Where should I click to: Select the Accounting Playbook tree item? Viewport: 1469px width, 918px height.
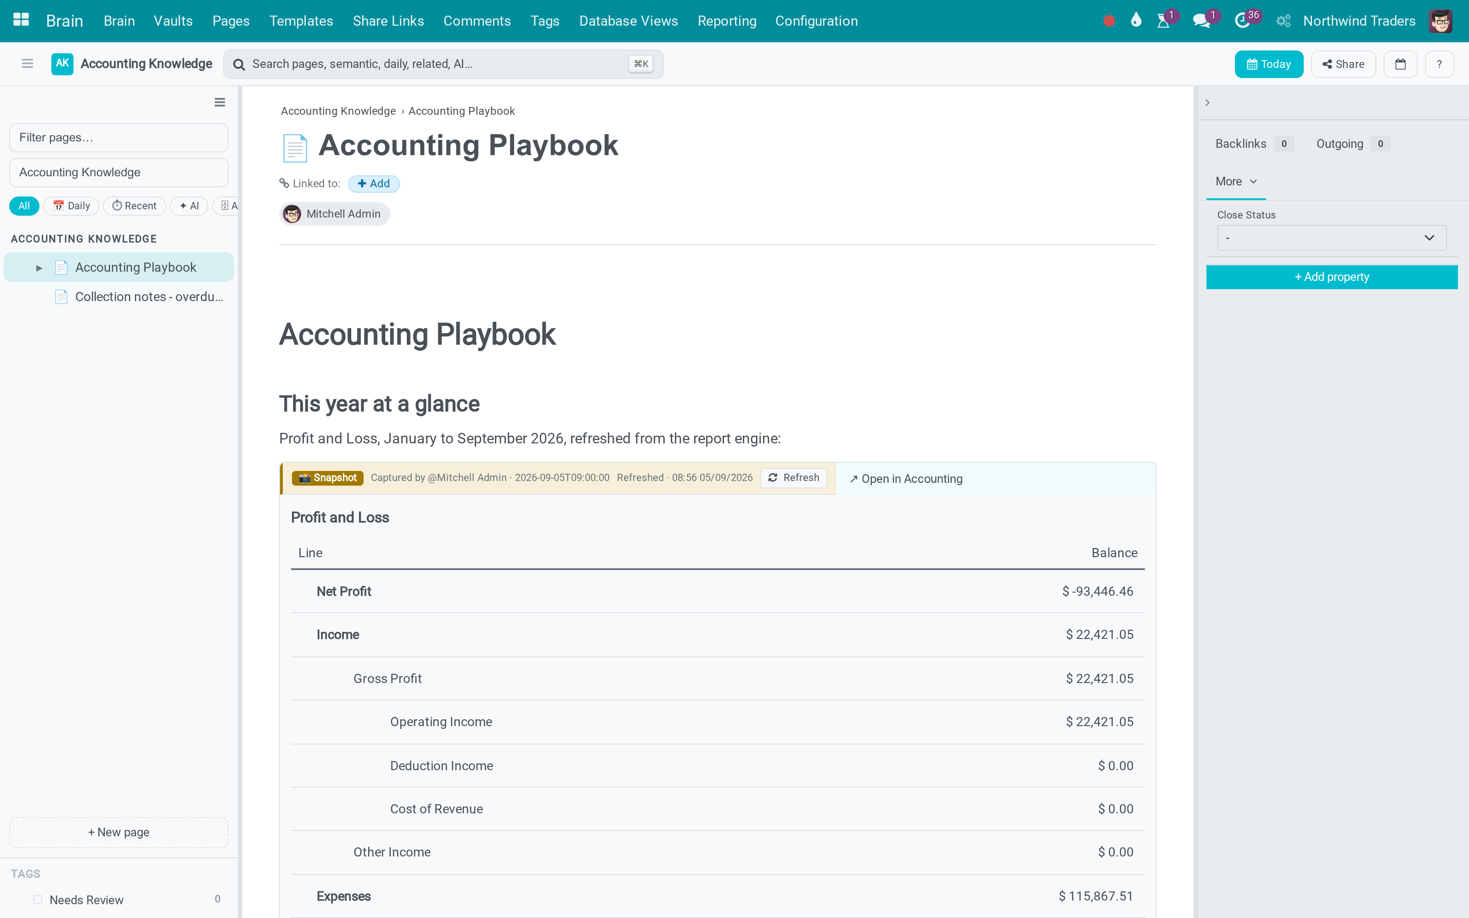(119, 267)
